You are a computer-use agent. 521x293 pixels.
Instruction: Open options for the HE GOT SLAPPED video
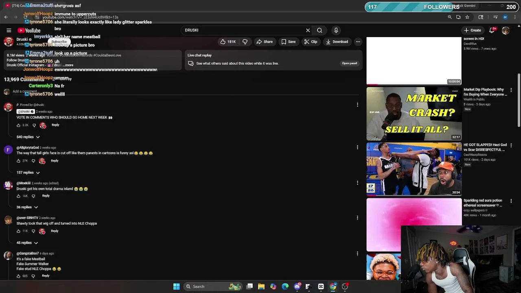point(511,145)
